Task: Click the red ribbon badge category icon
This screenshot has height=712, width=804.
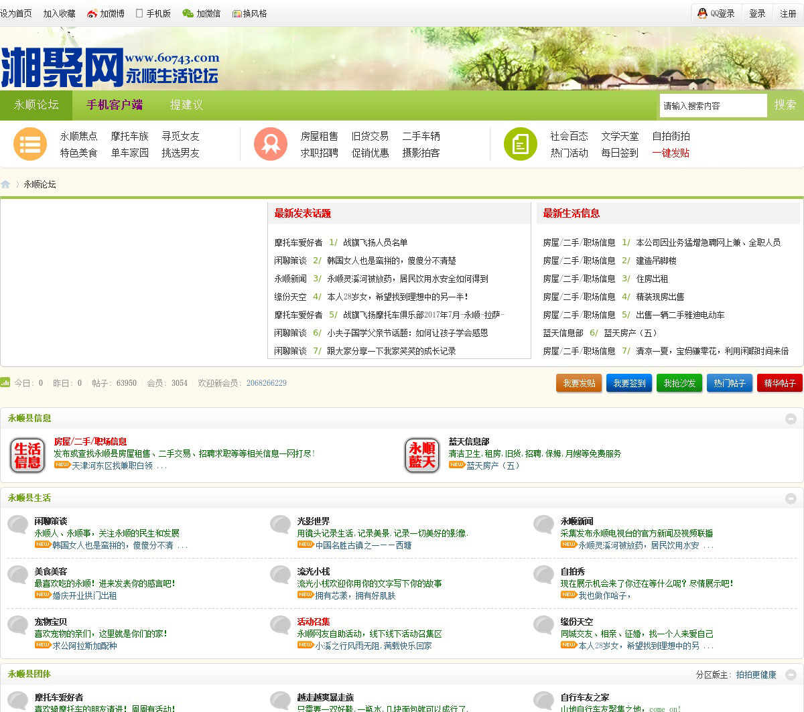Action: 271,144
